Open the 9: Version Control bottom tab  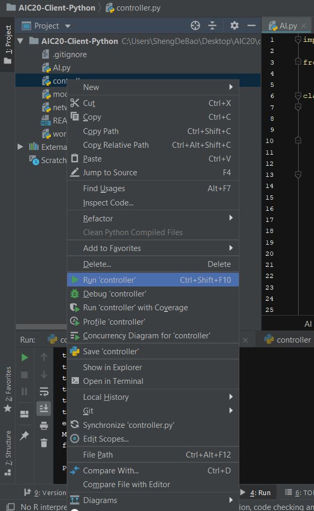pyautogui.click(x=46, y=493)
